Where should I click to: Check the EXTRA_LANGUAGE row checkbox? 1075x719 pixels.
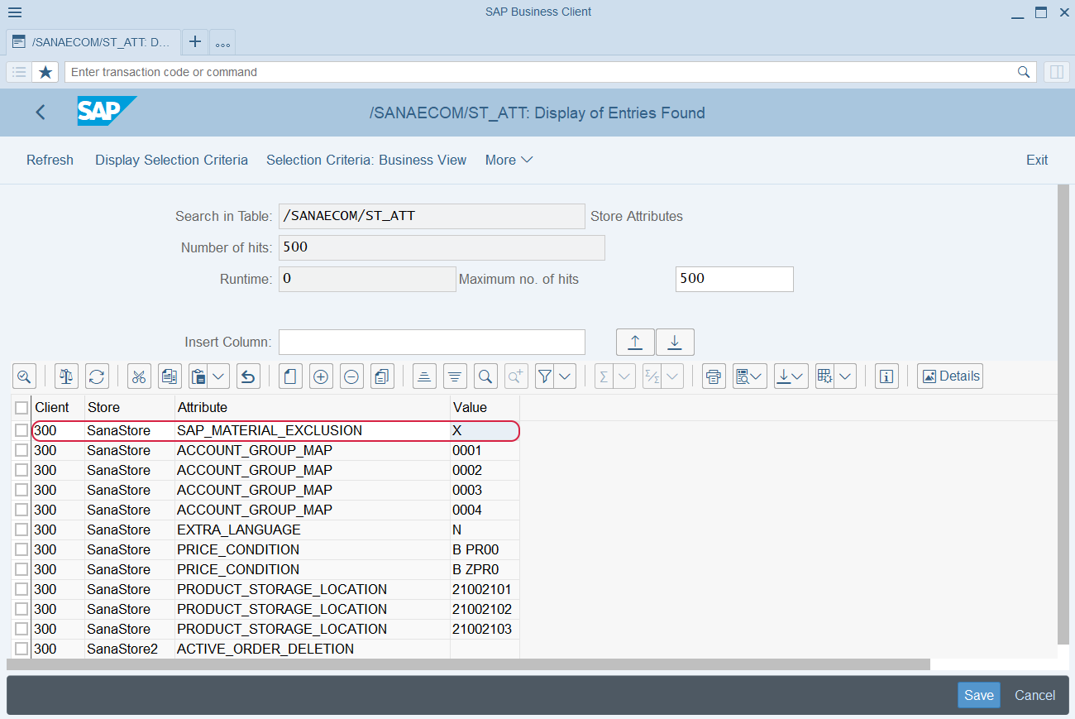coord(21,530)
